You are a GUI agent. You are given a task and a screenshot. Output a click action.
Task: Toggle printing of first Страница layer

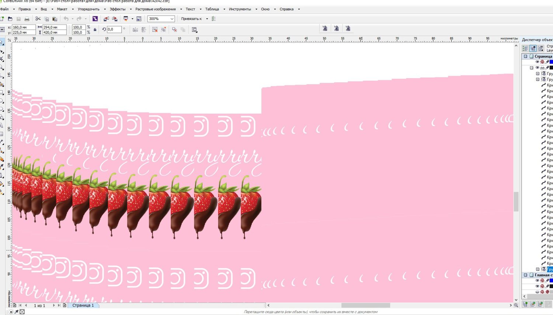pos(542,62)
